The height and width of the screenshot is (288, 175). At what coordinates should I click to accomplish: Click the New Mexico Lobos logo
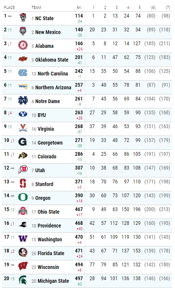tap(23, 31)
